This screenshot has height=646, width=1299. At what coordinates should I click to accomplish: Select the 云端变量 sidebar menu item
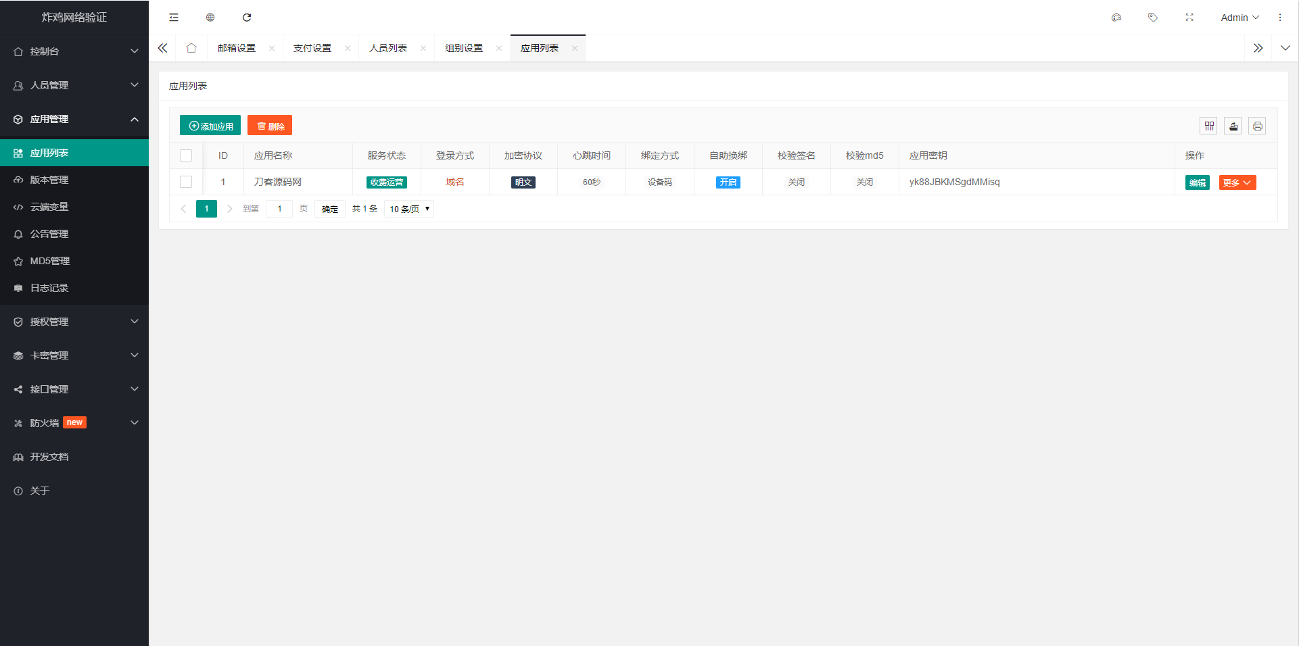[x=49, y=207]
